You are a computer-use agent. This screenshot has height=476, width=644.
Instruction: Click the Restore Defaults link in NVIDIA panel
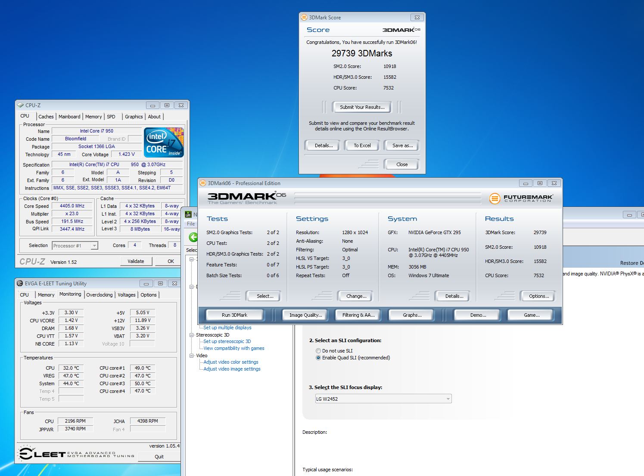pos(632,263)
